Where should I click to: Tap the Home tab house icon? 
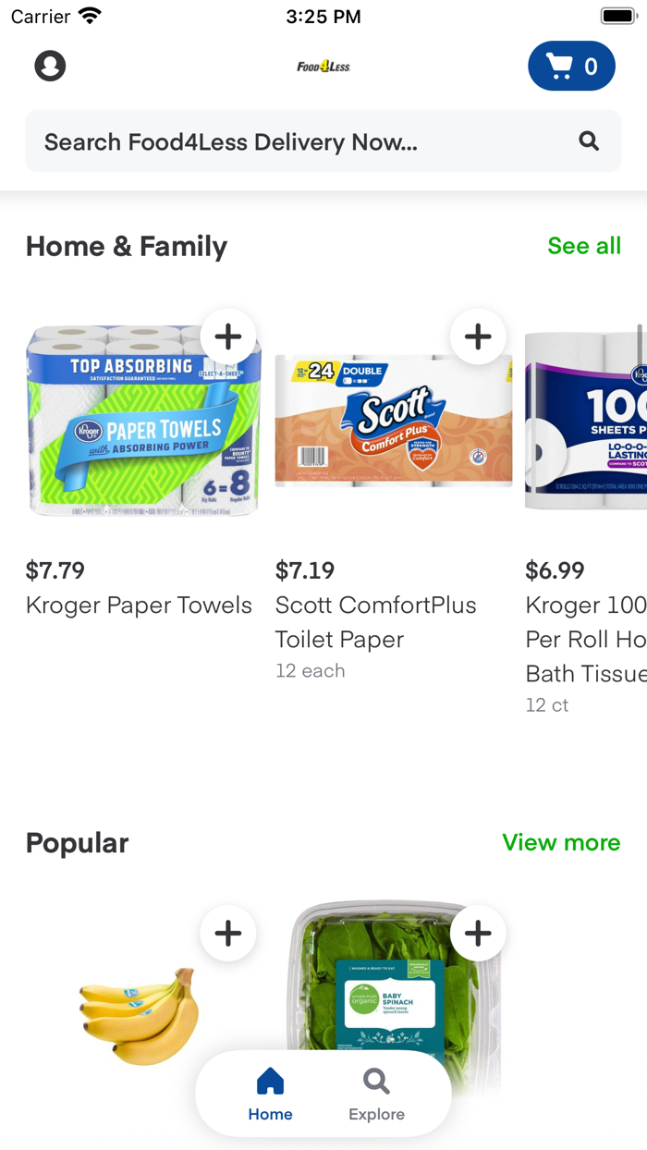270,1080
